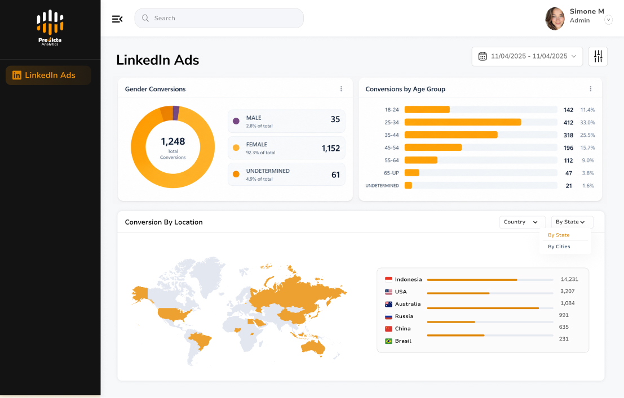Click the Brasil flag icon

coord(388,341)
